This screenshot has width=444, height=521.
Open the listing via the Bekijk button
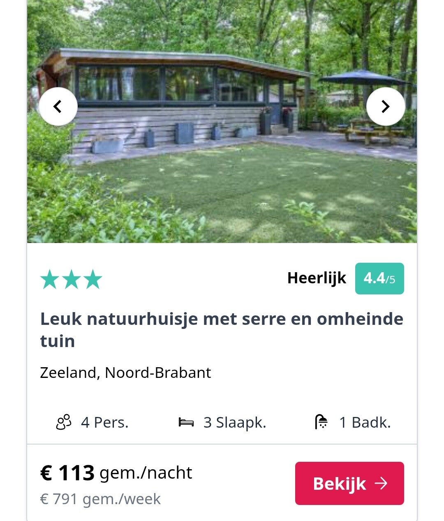pyautogui.click(x=349, y=483)
